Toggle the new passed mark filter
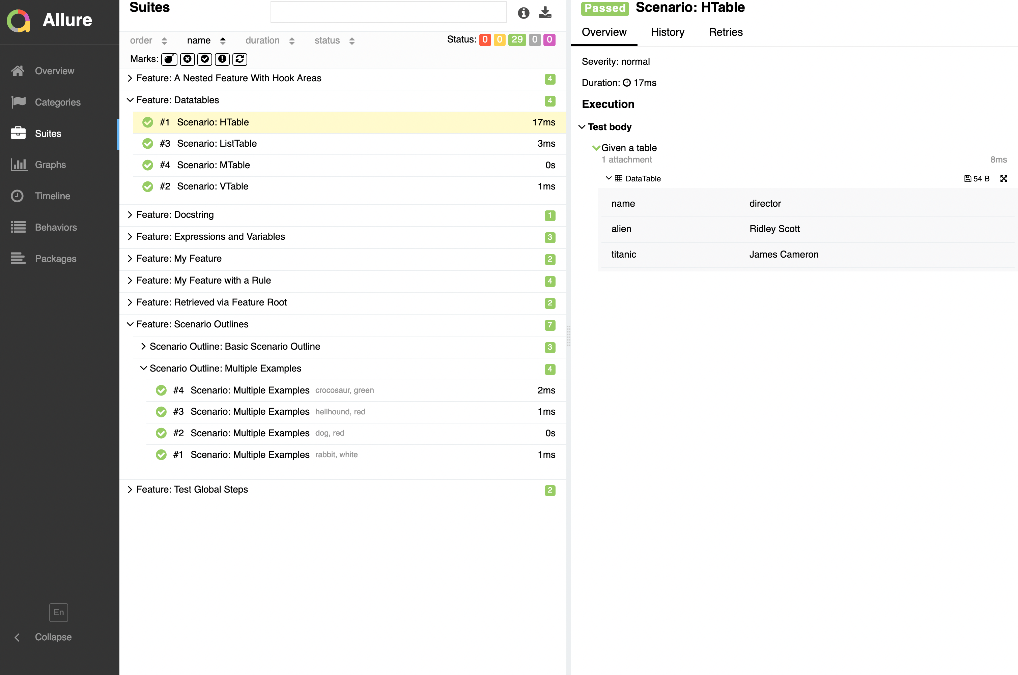 [205, 59]
